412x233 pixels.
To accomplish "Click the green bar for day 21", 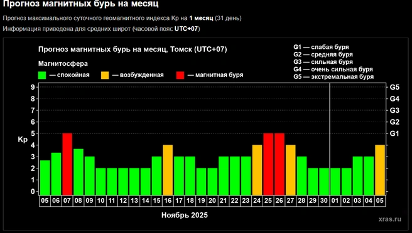I will [x=224, y=175].
